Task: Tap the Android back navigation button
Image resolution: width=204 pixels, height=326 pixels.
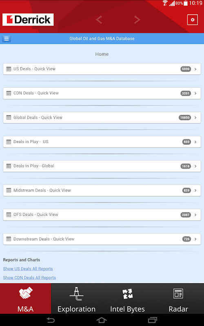Action: (51, 320)
